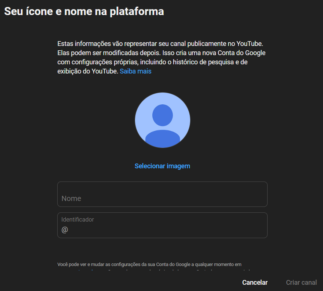Click the 'Identificador' floating label
The width and height of the screenshot is (323, 291).
pyautogui.click(x=77, y=219)
